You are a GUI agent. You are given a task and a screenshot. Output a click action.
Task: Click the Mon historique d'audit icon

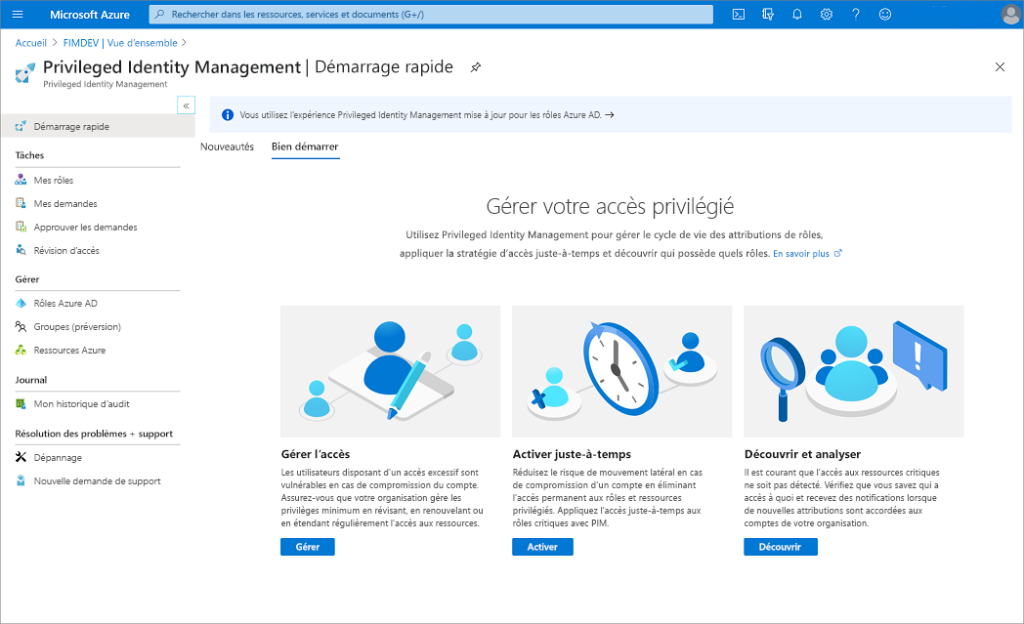click(21, 403)
